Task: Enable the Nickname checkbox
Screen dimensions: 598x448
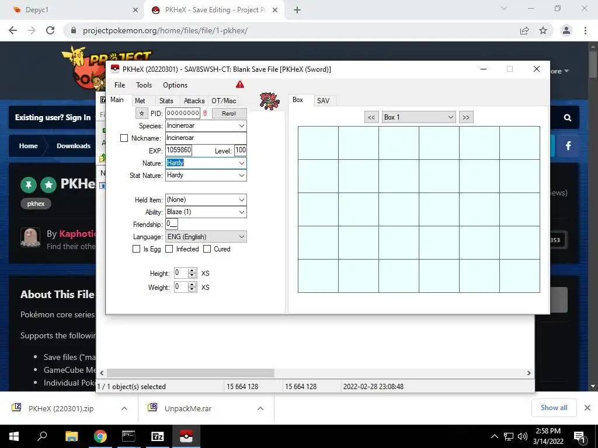Action: [124, 138]
